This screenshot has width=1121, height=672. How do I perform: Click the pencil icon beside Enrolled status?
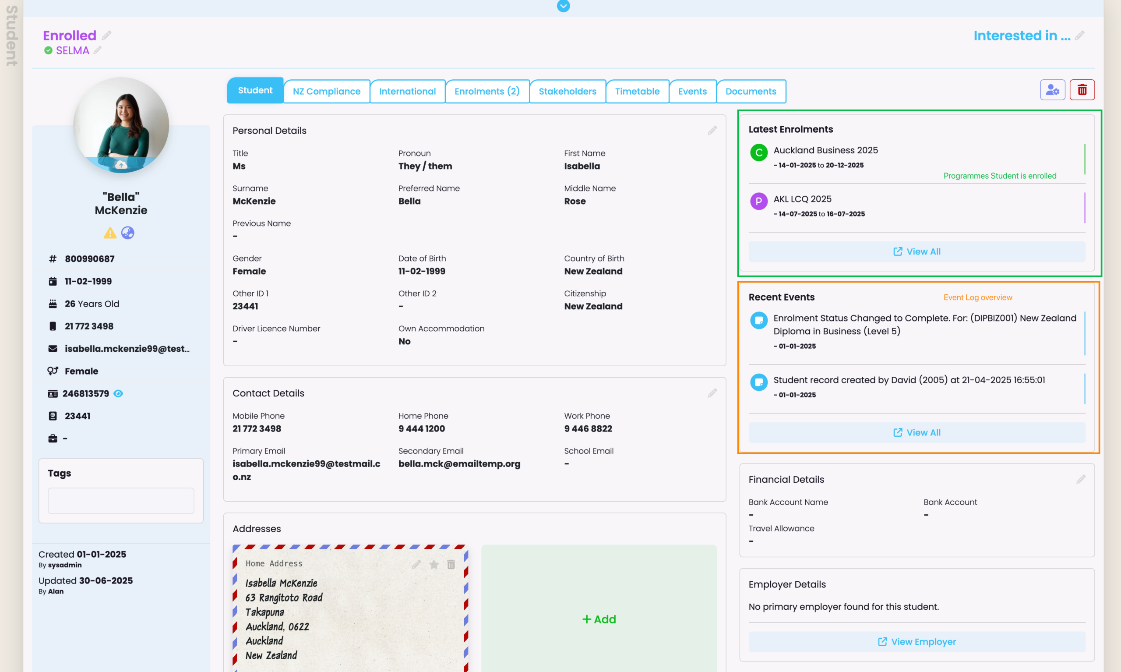(x=106, y=35)
